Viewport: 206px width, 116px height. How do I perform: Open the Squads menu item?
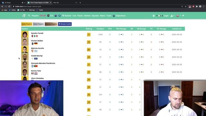[95, 16]
